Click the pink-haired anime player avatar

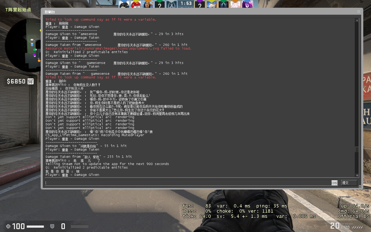(x=235, y=4)
